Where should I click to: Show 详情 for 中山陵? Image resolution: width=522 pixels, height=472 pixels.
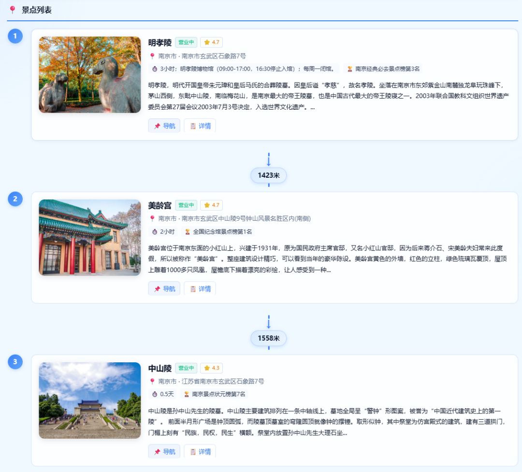pos(200,452)
